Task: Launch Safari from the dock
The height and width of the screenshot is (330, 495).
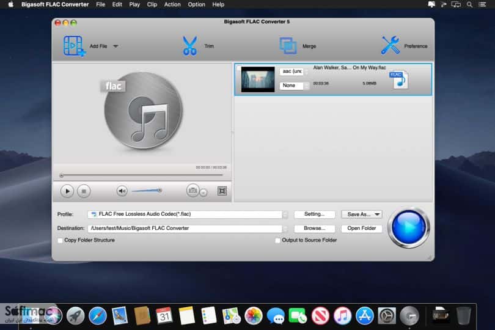Action: tap(98, 316)
